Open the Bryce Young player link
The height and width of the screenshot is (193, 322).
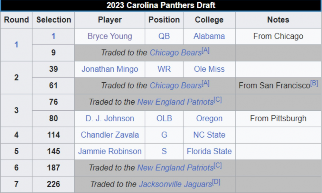pos(110,36)
